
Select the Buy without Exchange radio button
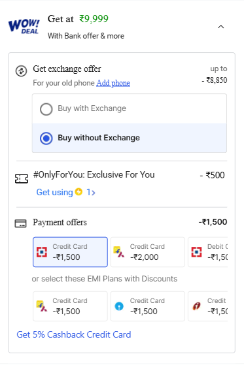click(46, 138)
